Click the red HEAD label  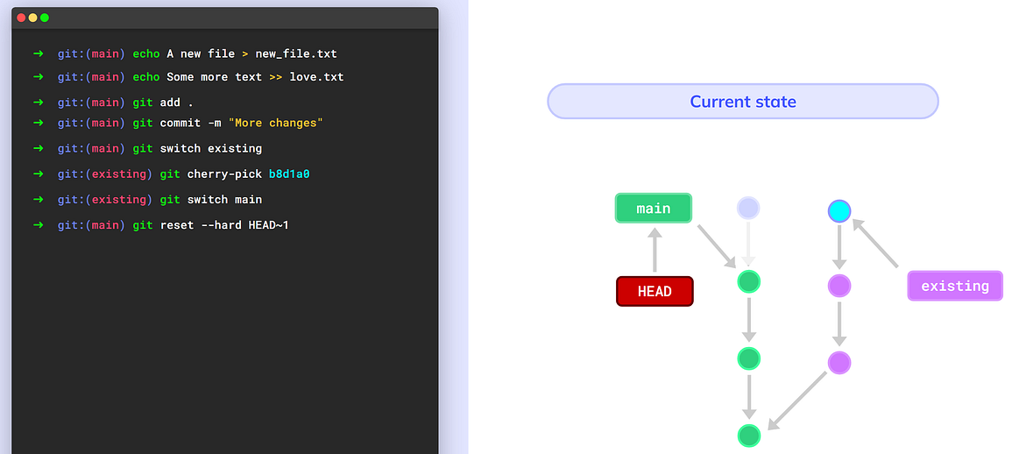(655, 291)
